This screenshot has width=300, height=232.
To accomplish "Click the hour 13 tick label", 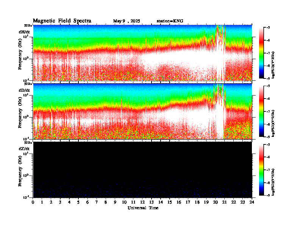I will (152, 202).
